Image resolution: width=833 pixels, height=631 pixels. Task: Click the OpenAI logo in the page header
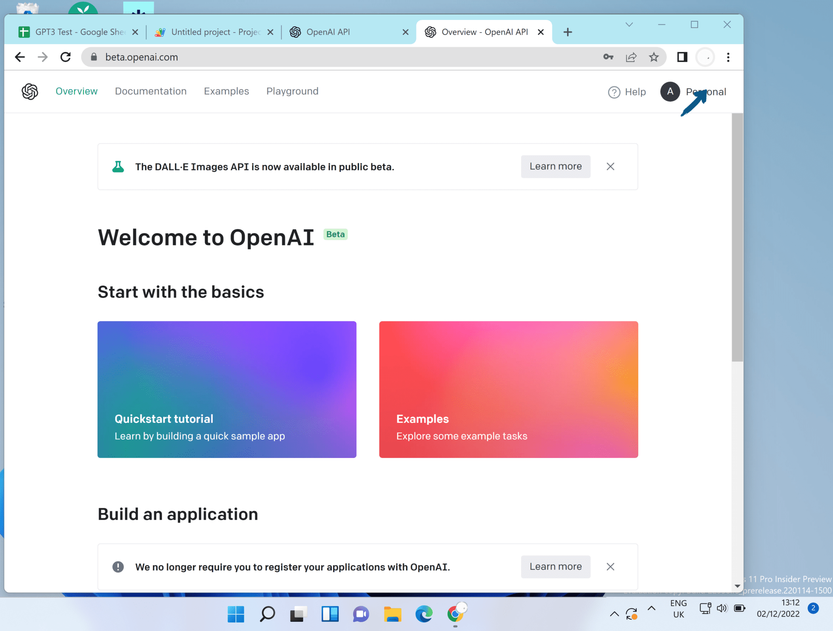click(30, 91)
